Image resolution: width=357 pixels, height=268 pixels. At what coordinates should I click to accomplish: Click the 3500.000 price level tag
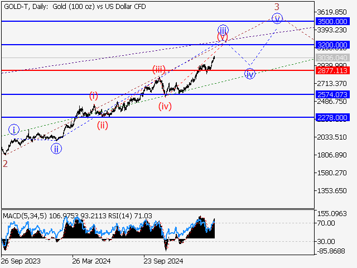pyautogui.click(x=332, y=21)
